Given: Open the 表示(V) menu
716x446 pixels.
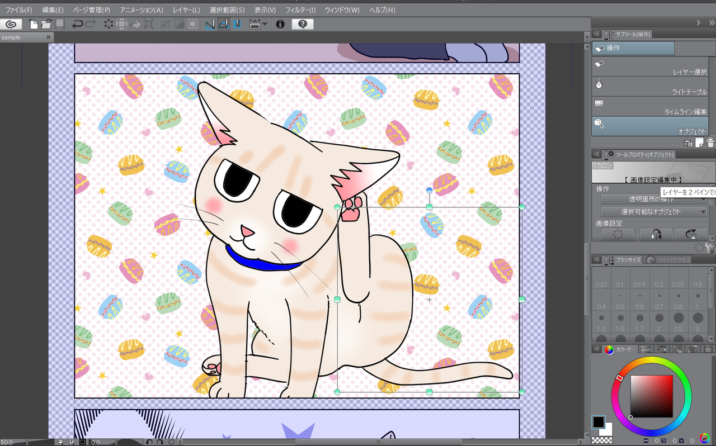Looking at the screenshot, I should pyautogui.click(x=265, y=10).
